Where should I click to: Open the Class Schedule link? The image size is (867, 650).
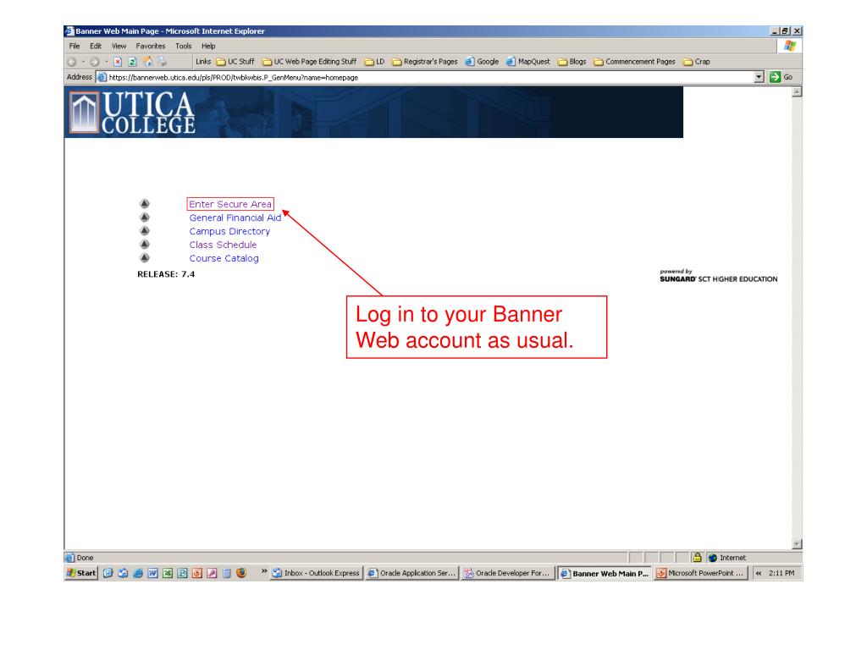[x=223, y=245]
